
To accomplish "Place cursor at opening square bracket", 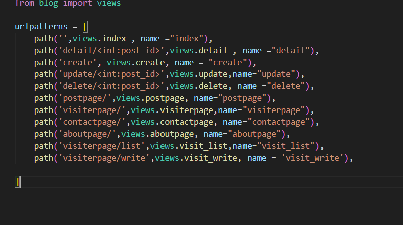I will 85,27.
